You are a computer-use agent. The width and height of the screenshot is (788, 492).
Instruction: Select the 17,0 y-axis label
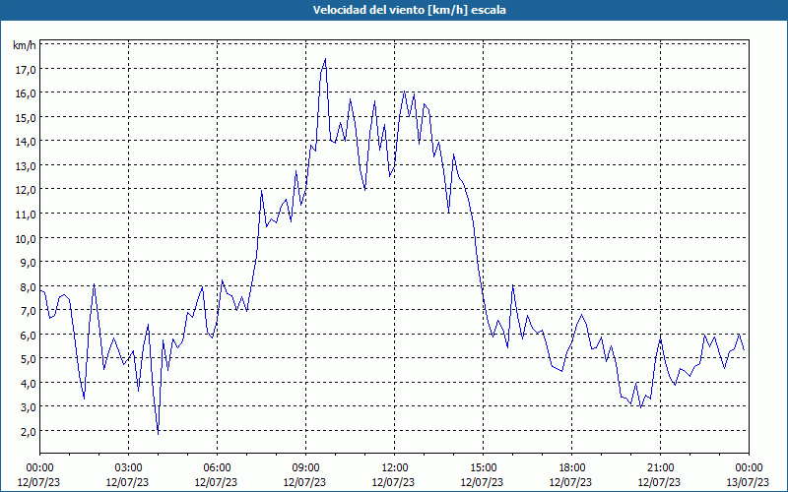click(26, 69)
